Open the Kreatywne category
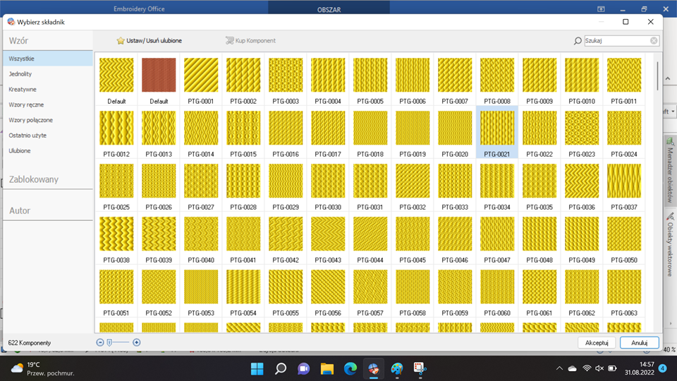This screenshot has width=677, height=381. click(x=23, y=90)
